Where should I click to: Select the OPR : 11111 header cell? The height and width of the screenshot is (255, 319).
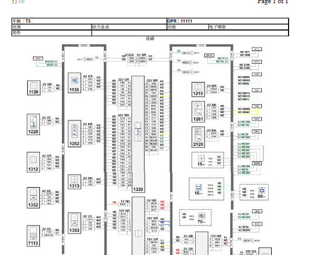coord(228,21)
